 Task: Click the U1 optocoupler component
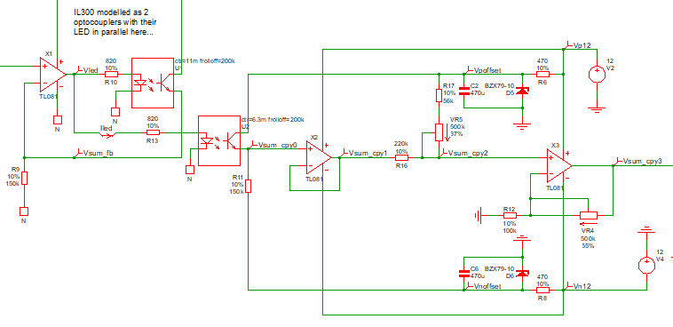(x=153, y=83)
